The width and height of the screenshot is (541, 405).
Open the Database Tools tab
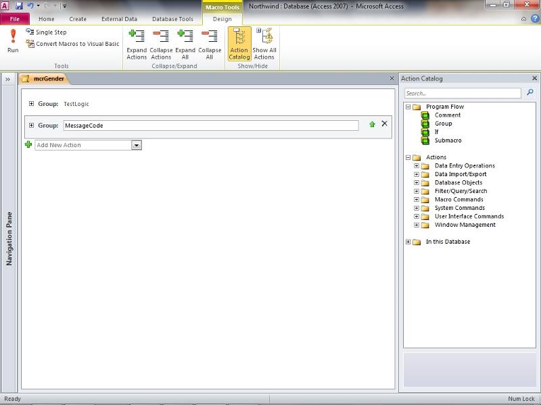click(x=172, y=19)
